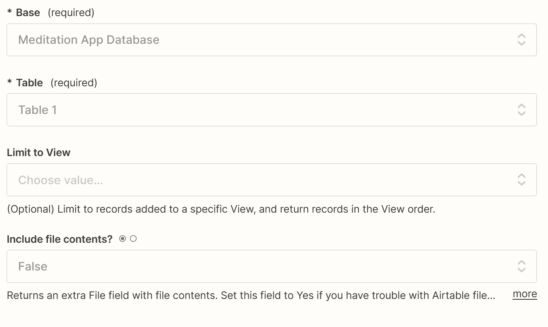This screenshot has width=548, height=327.
Task: Click chevron icon in Include file contents field
Action: coord(521,266)
